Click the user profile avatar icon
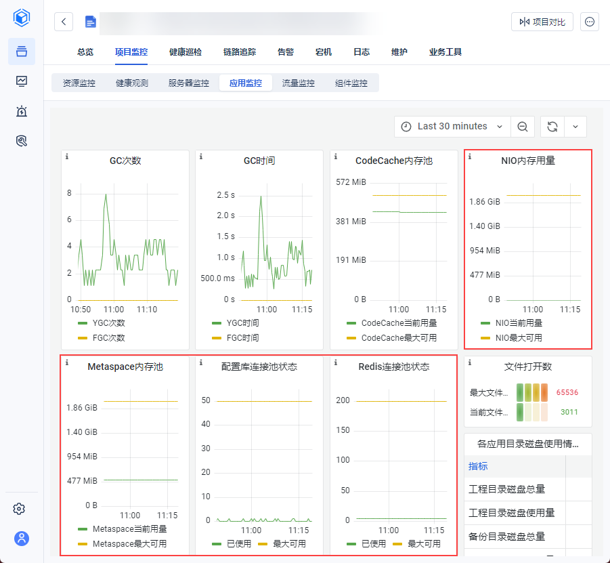This screenshot has width=610, height=563. point(22,539)
